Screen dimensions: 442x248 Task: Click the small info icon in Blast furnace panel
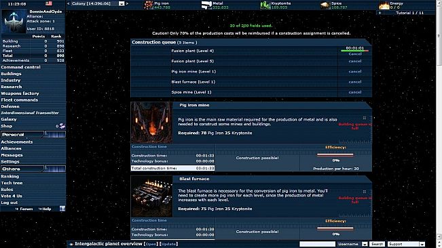pyautogui.click(x=364, y=192)
